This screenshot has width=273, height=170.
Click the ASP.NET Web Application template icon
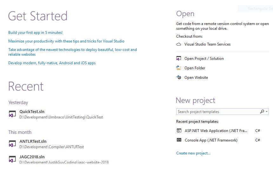179,130
